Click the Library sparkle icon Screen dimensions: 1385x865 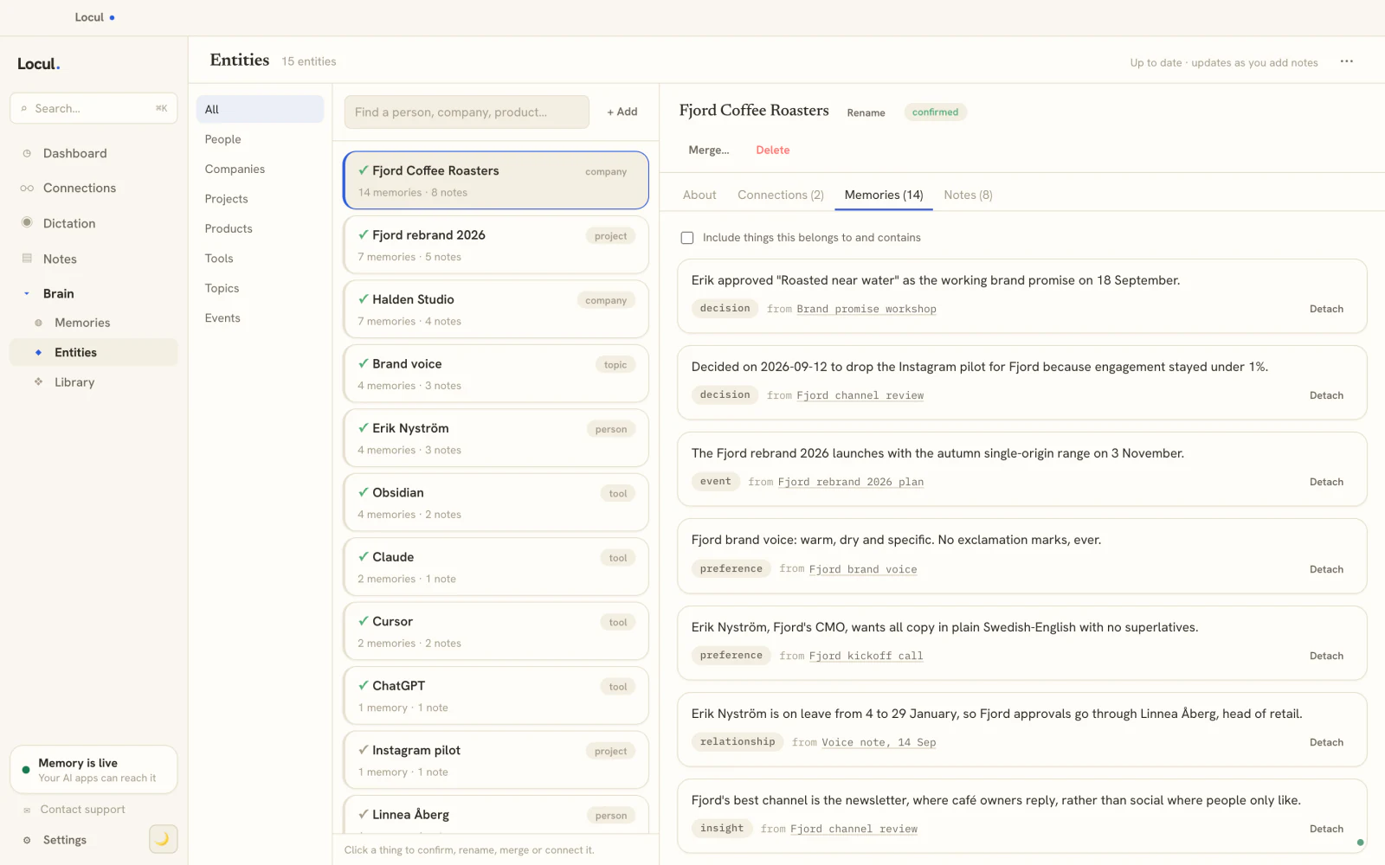click(x=38, y=381)
